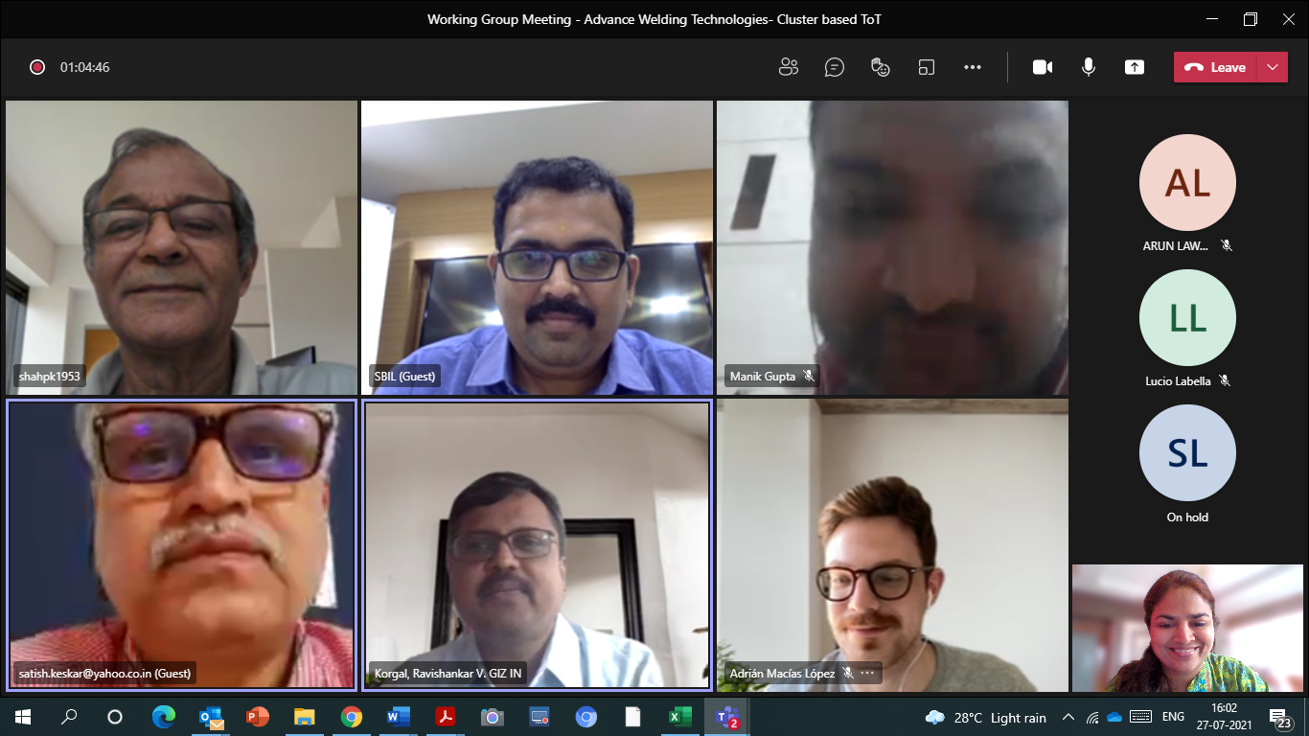Click Manik Gupta's muted mic icon
This screenshot has height=736, width=1309.
[x=809, y=377]
